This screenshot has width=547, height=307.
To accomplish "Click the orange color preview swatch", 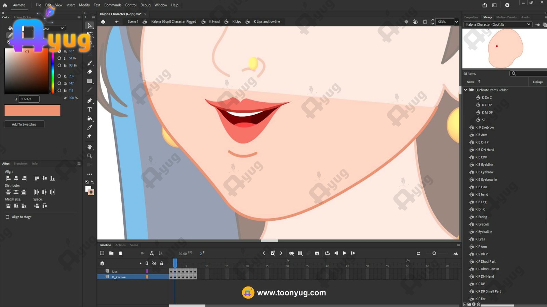I will click(x=32, y=110).
